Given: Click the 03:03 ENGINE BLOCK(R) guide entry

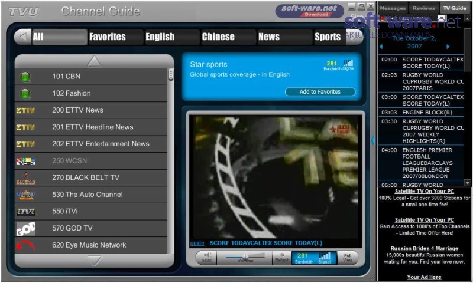Looking at the screenshot, I should [x=421, y=113].
